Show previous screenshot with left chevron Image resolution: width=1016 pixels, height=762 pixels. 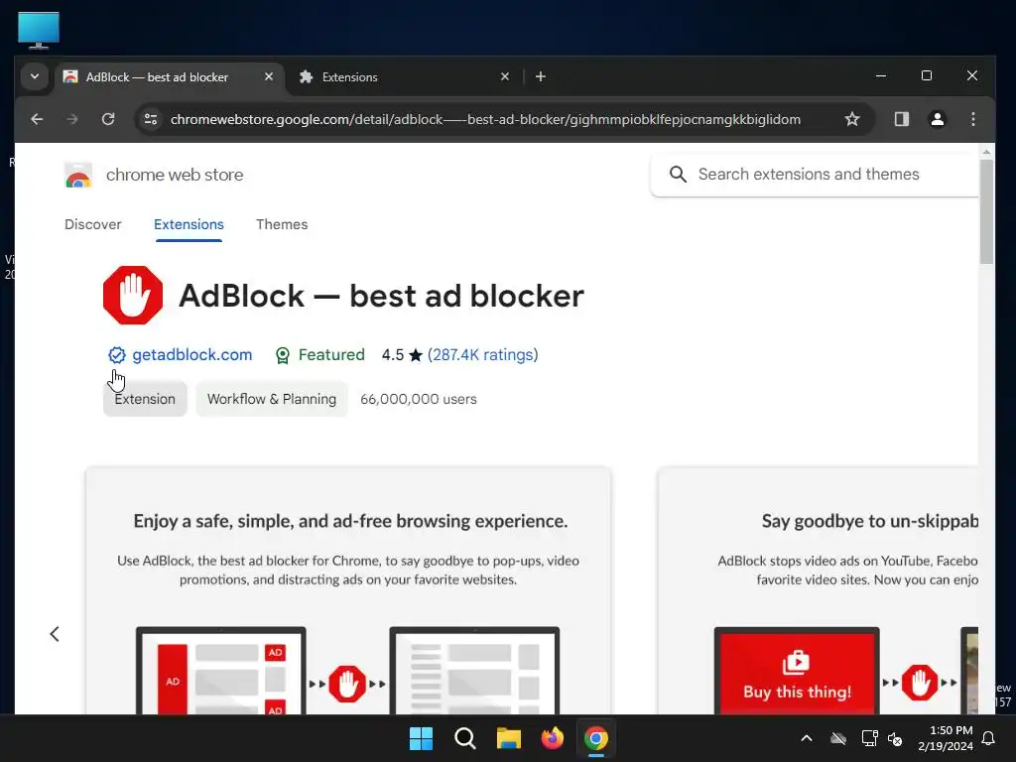coord(55,634)
